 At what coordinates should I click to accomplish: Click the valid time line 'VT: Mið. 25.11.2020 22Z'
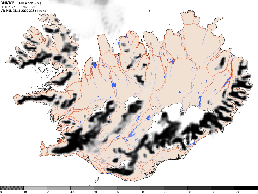(17, 11)
